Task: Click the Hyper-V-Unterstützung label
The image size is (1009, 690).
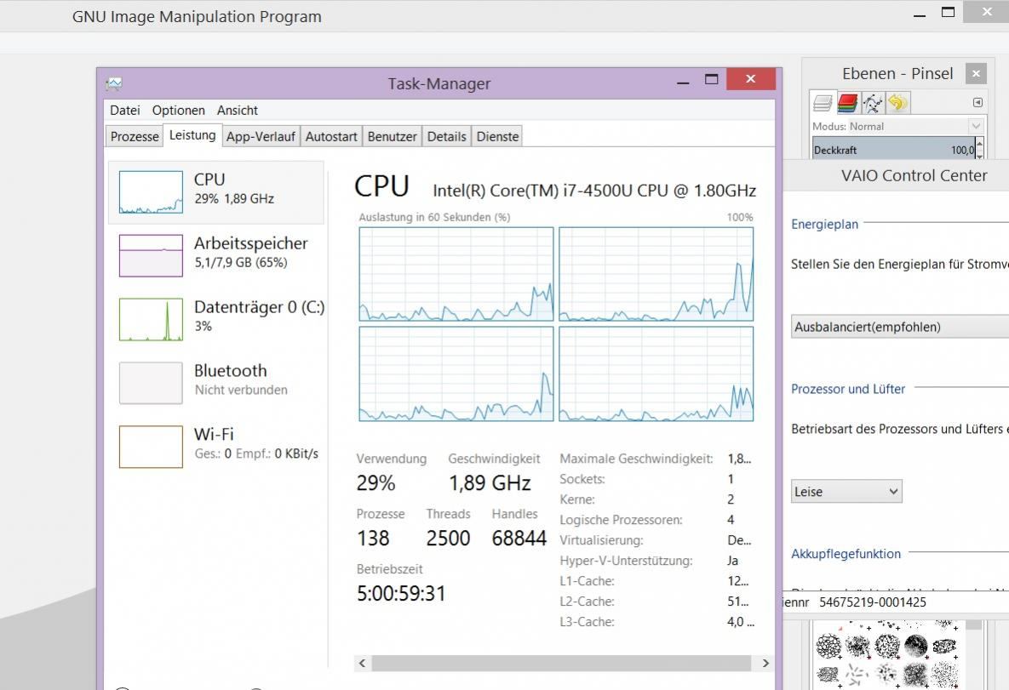Action: click(626, 561)
